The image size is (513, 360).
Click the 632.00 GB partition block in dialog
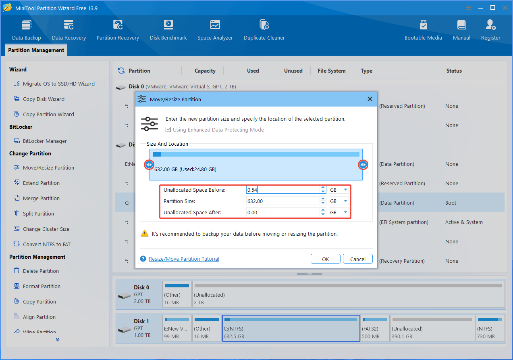[256, 165]
